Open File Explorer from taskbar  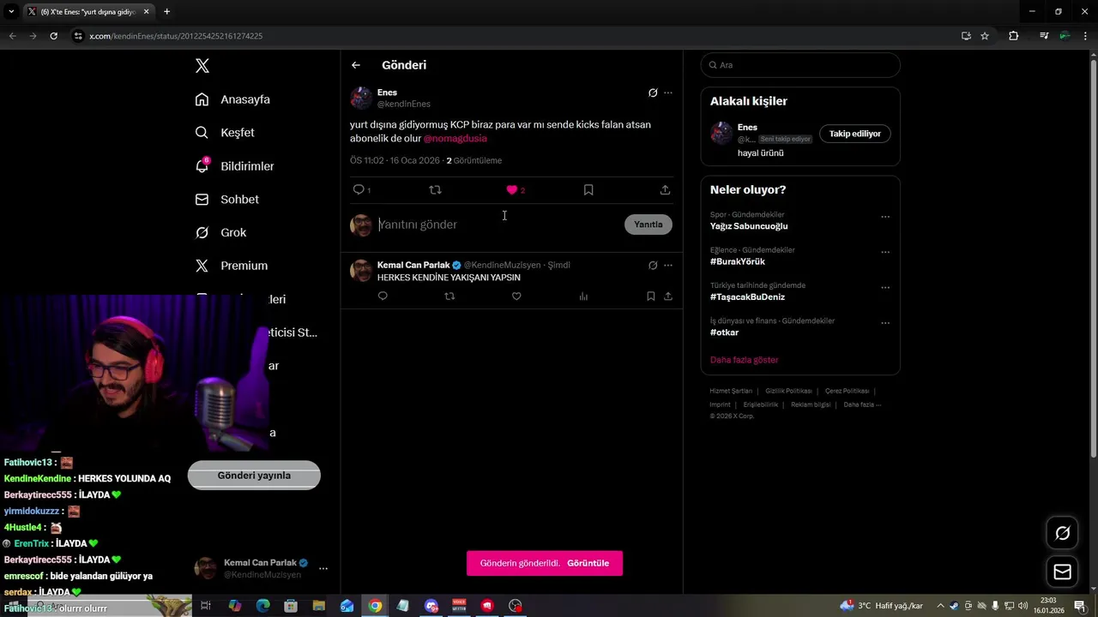(x=319, y=606)
